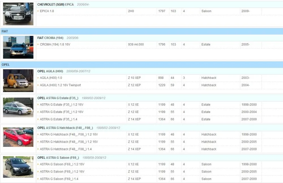The height and width of the screenshot is (183, 283).
Task: Click the 2000/09-2007/12 date beside Agila heading
Action: coord(78,71)
